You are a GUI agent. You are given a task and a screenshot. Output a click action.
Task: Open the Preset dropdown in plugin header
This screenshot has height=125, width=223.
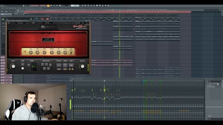(48, 23)
